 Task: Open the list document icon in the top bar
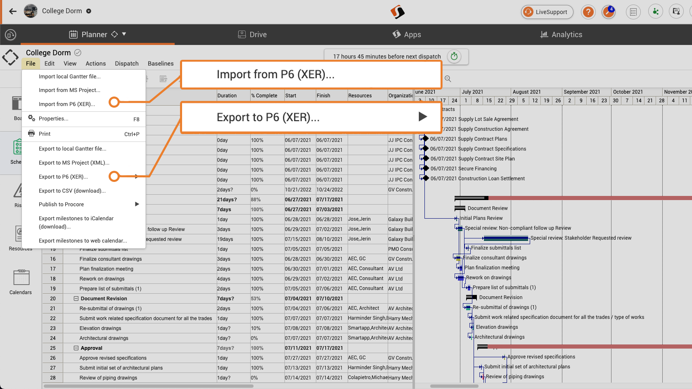tap(633, 12)
